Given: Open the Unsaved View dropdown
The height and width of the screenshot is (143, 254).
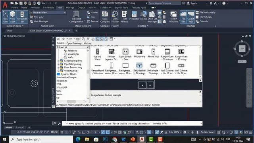Looking at the screenshot, I should click(48, 12).
